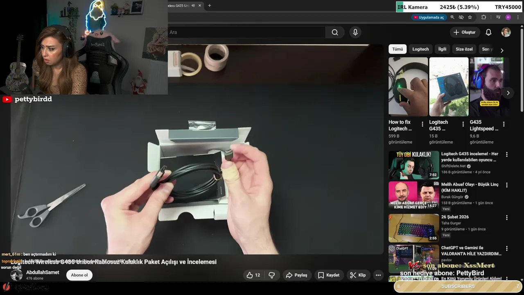Open options for 'How to fix Logitech' short
The height and width of the screenshot is (295, 524).
point(422,124)
